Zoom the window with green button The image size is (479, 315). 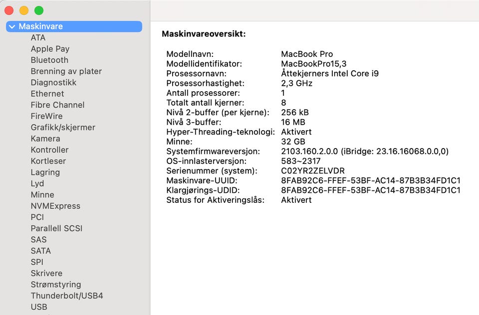tap(39, 10)
